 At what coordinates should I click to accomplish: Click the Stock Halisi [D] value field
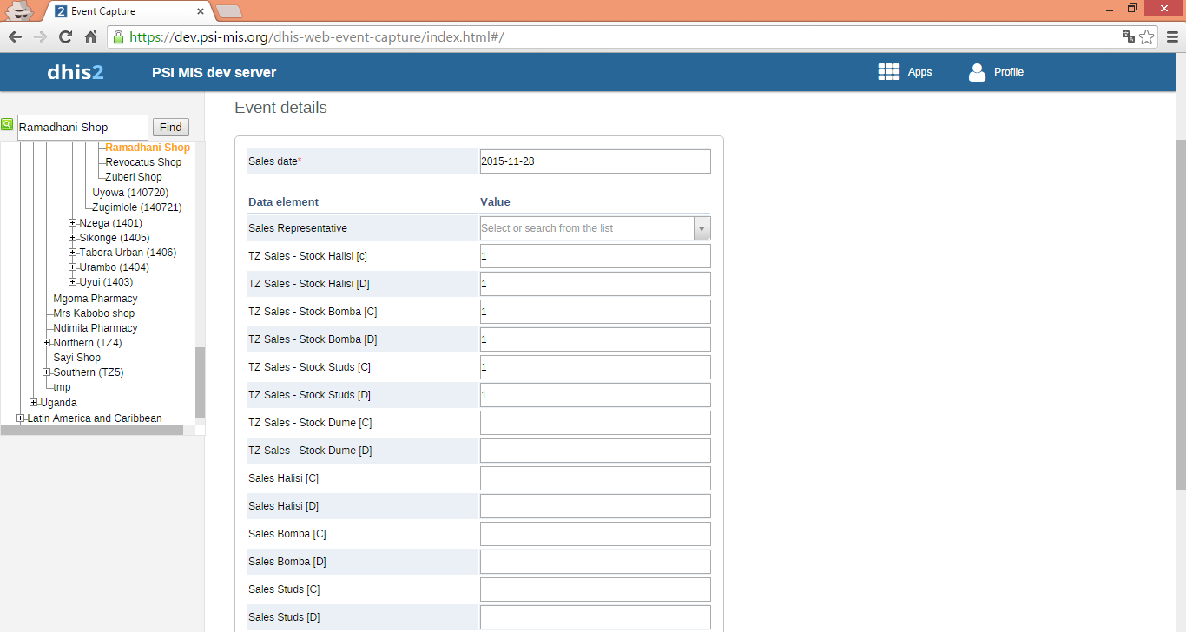tap(596, 284)
